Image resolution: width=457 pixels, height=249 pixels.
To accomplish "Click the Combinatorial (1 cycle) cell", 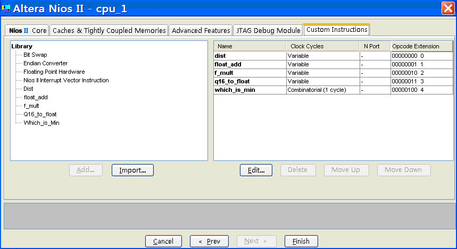I will 323,90.
